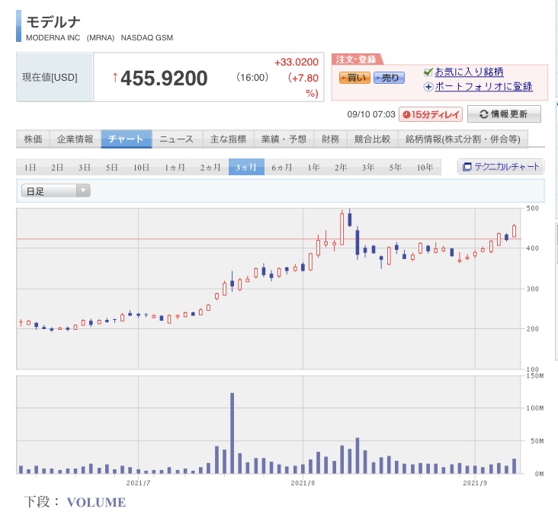Open the 日足 interval dropdown

(x=56, y=190)
